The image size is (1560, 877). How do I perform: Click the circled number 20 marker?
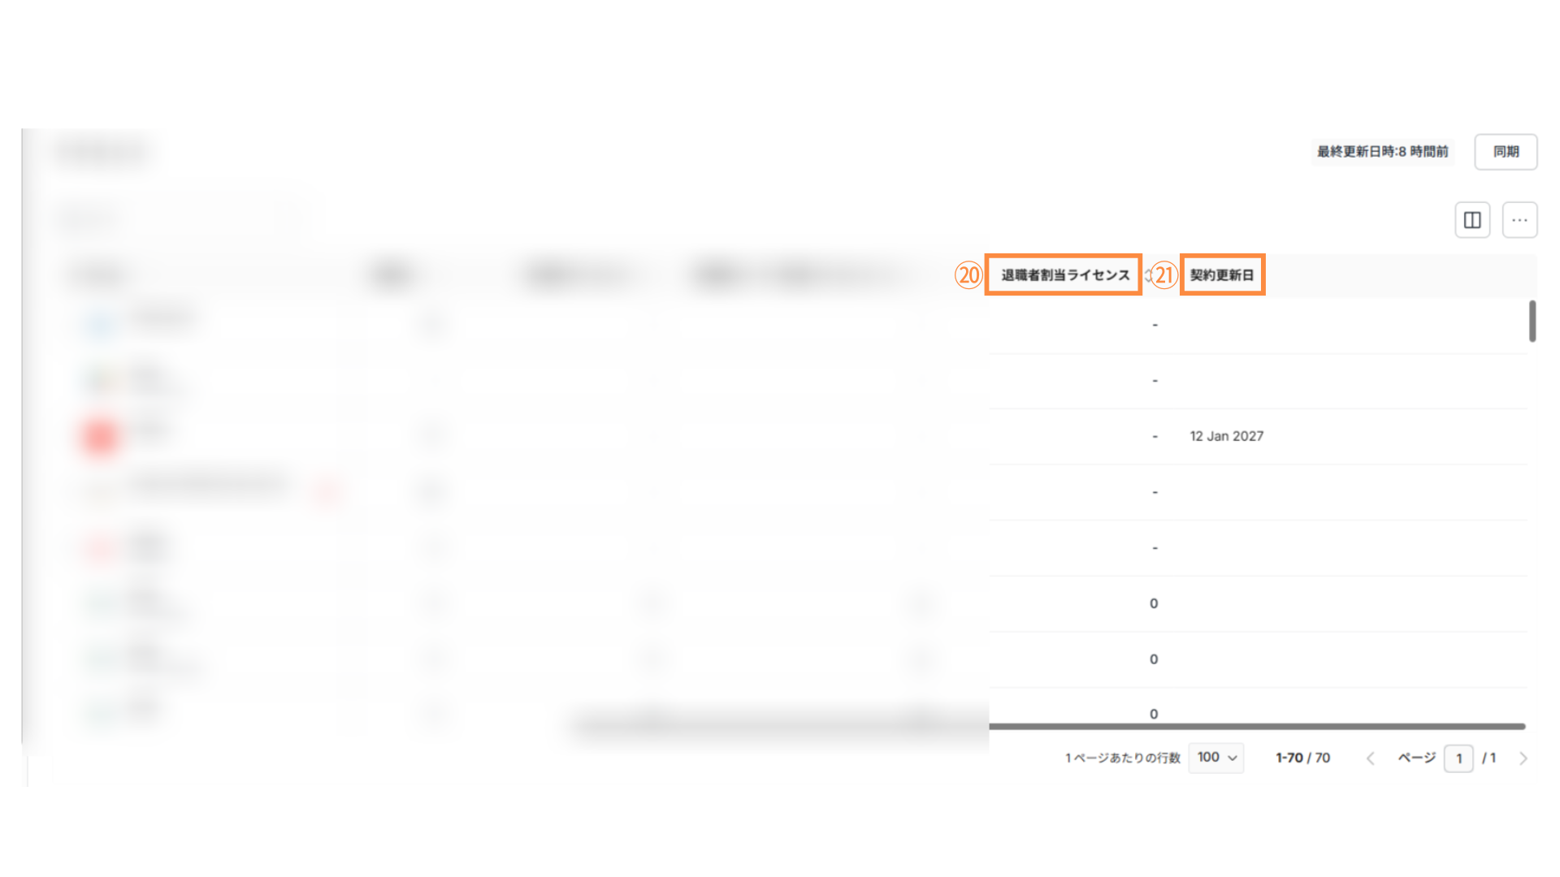(968, 275)
